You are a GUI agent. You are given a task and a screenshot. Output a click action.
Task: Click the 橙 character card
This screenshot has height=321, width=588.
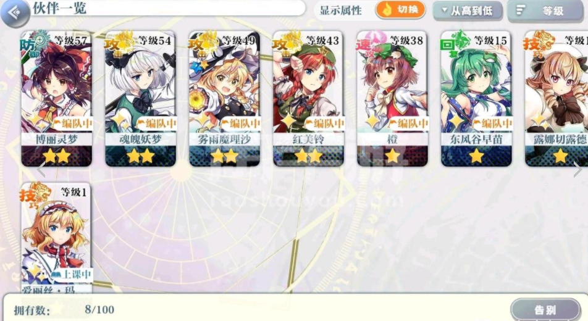(x=392, y=99)
